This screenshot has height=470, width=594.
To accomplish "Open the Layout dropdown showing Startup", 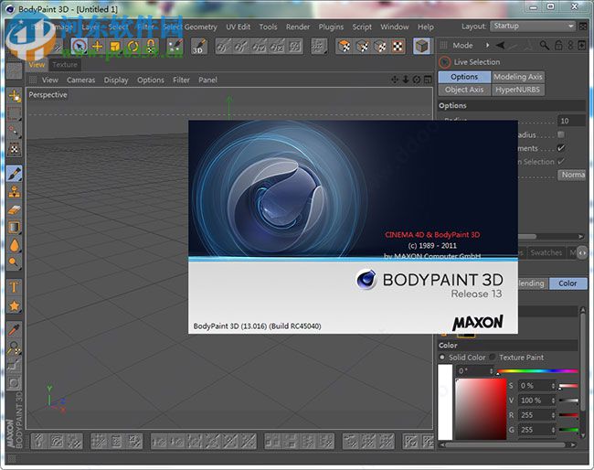I will click(x=533, y=27).
